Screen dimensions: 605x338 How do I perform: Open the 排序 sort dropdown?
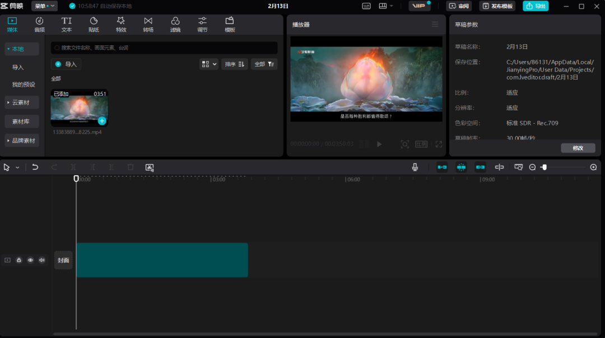click(x=235, y=64)
